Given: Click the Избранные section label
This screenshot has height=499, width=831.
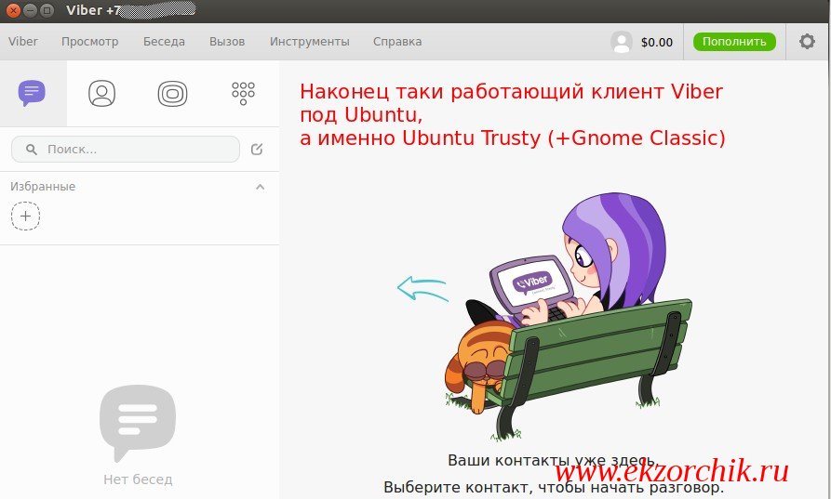Looking at the screenshot, I should click(x=43, y=186).
